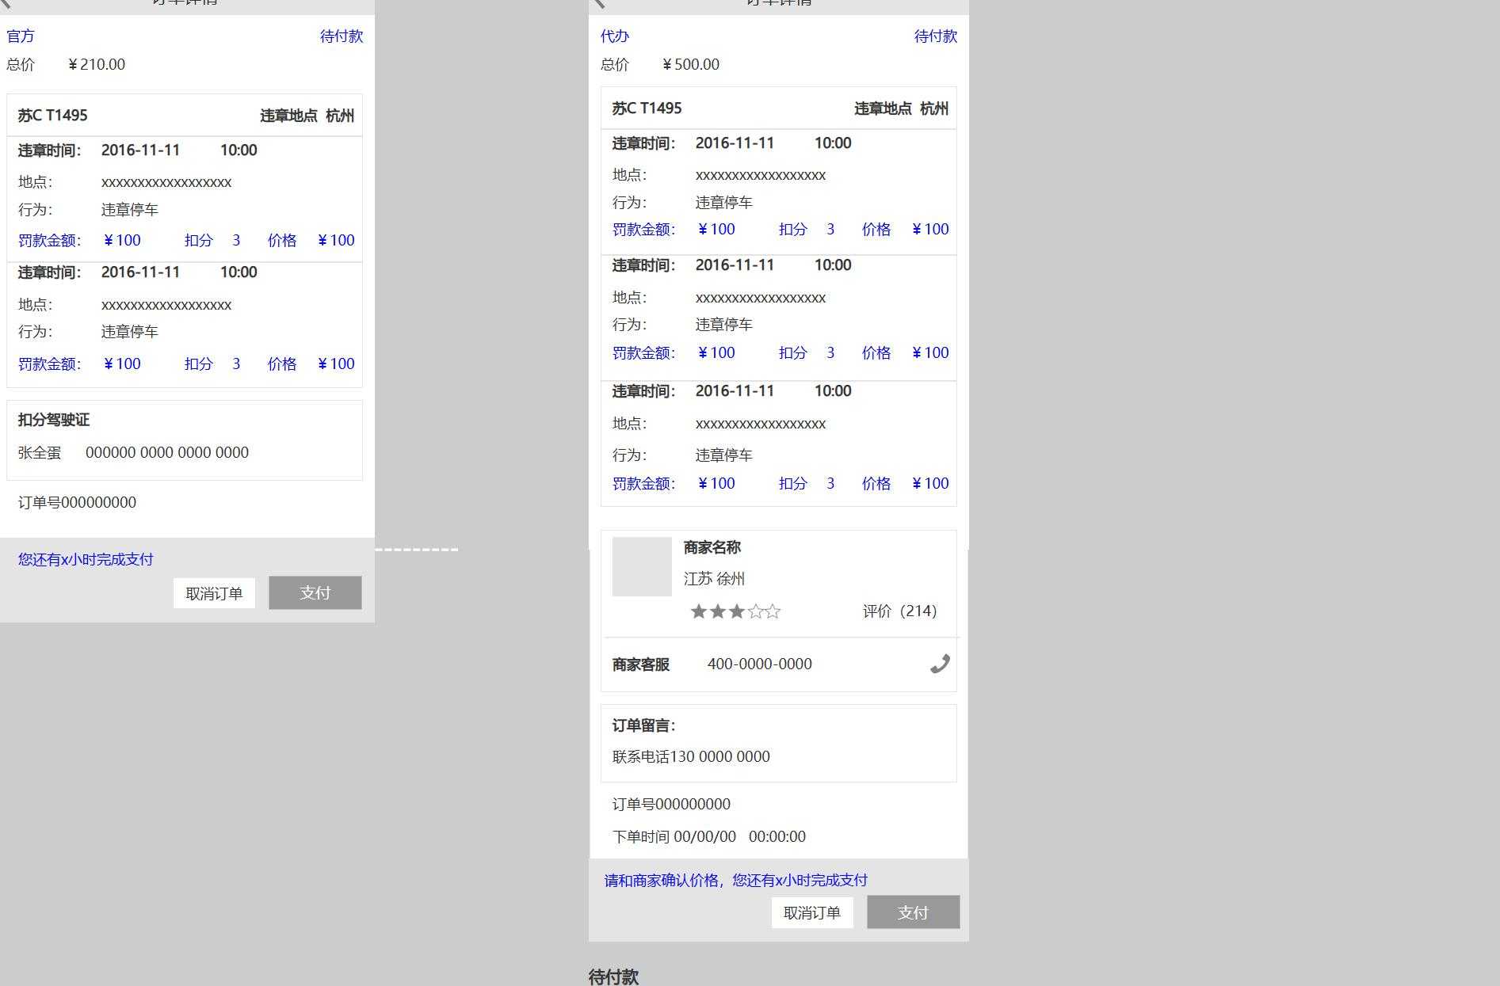Viewport: 1500px width, 986px height.
Task: Click the fifth star of the rating row
Action: (772, 611)
